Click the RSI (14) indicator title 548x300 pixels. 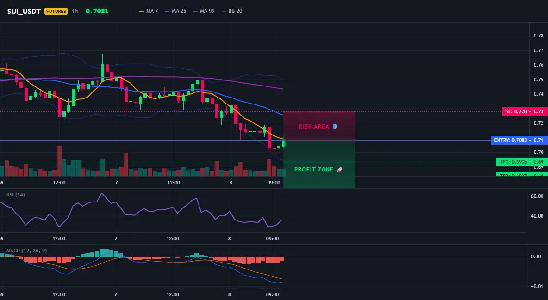click(x=16, y=195)
